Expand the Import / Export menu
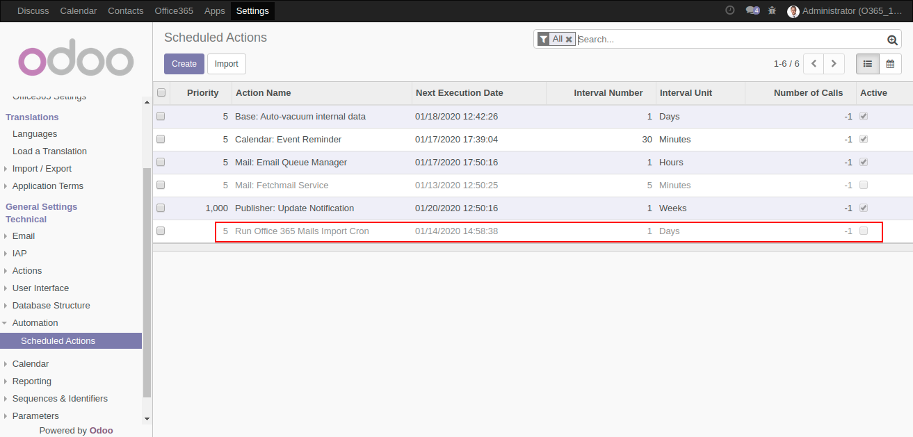Screen dimensions: 913x437 42,168
